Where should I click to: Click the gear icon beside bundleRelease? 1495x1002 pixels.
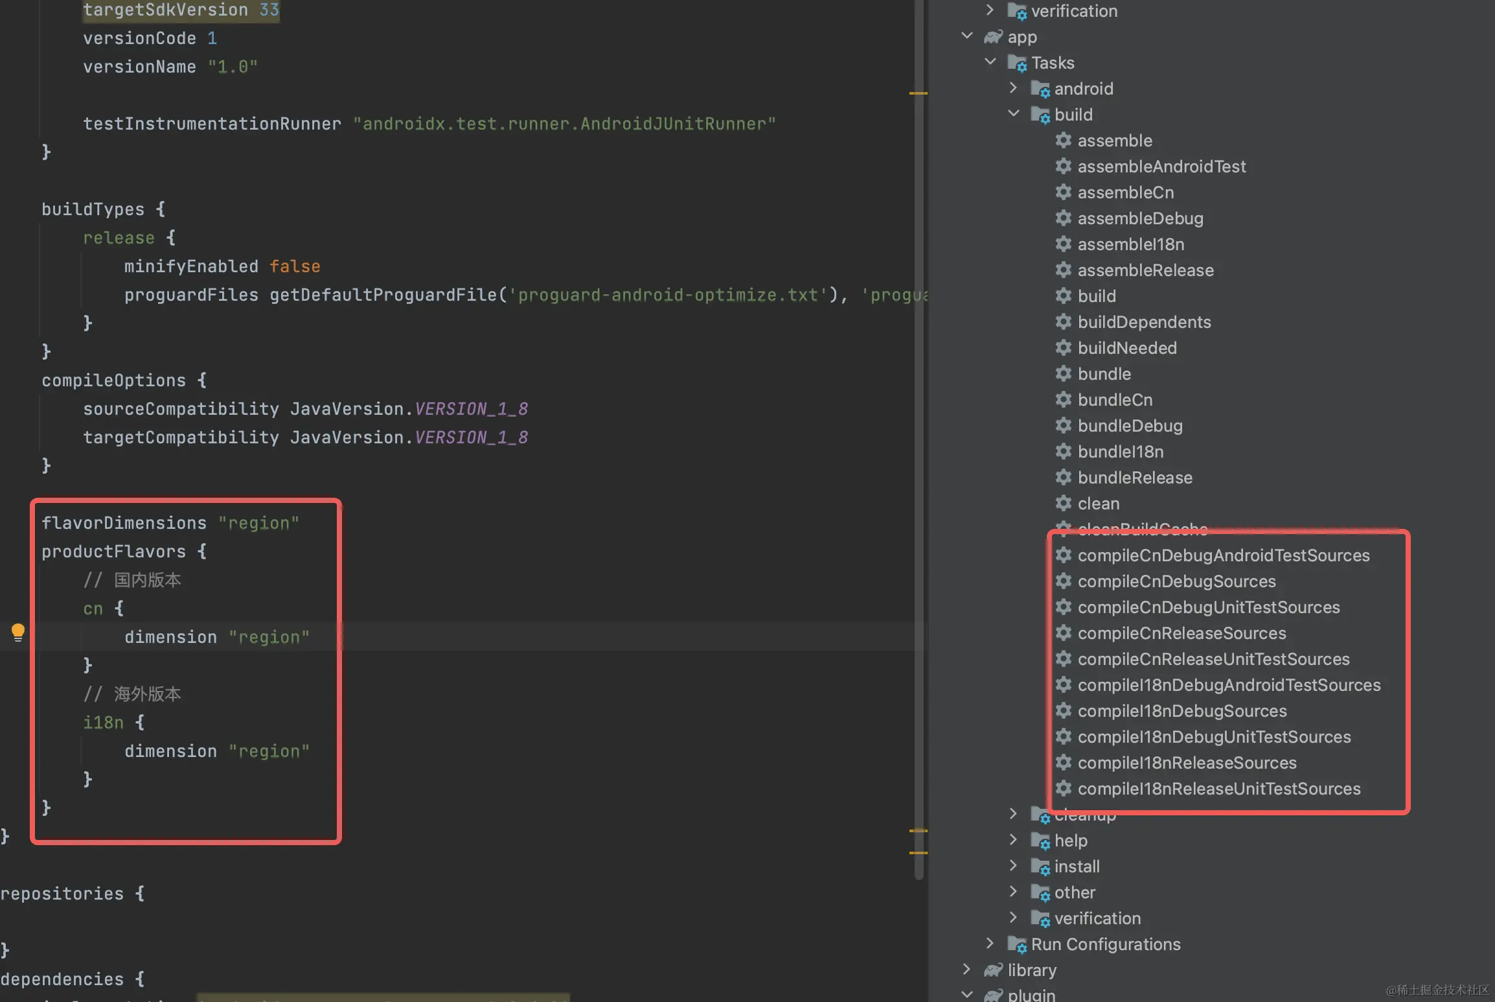click(x=1063, y=477)
